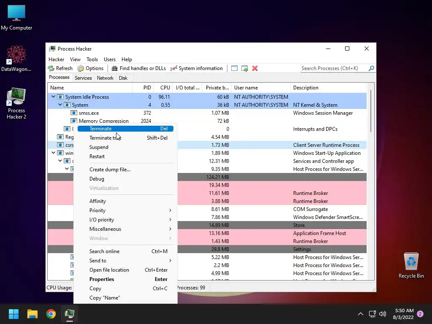Click the Search Processes input field
Viewport: 432px width, 324px height.
coord(334,68)
